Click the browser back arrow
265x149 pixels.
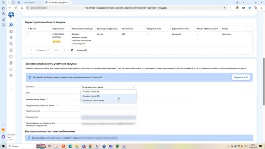tap(10, 8)
